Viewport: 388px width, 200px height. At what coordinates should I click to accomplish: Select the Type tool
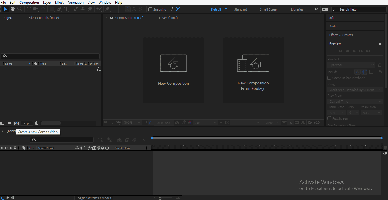66,9
